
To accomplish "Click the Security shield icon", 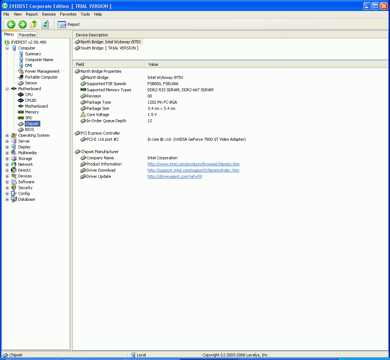I will click(x=14, y=188).
